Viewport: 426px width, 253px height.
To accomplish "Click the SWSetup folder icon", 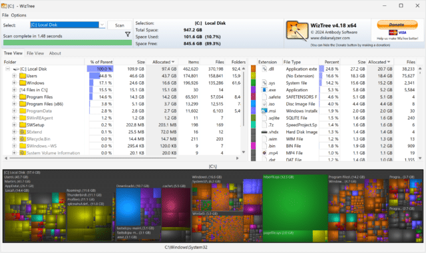I will (x=23, y=125).
